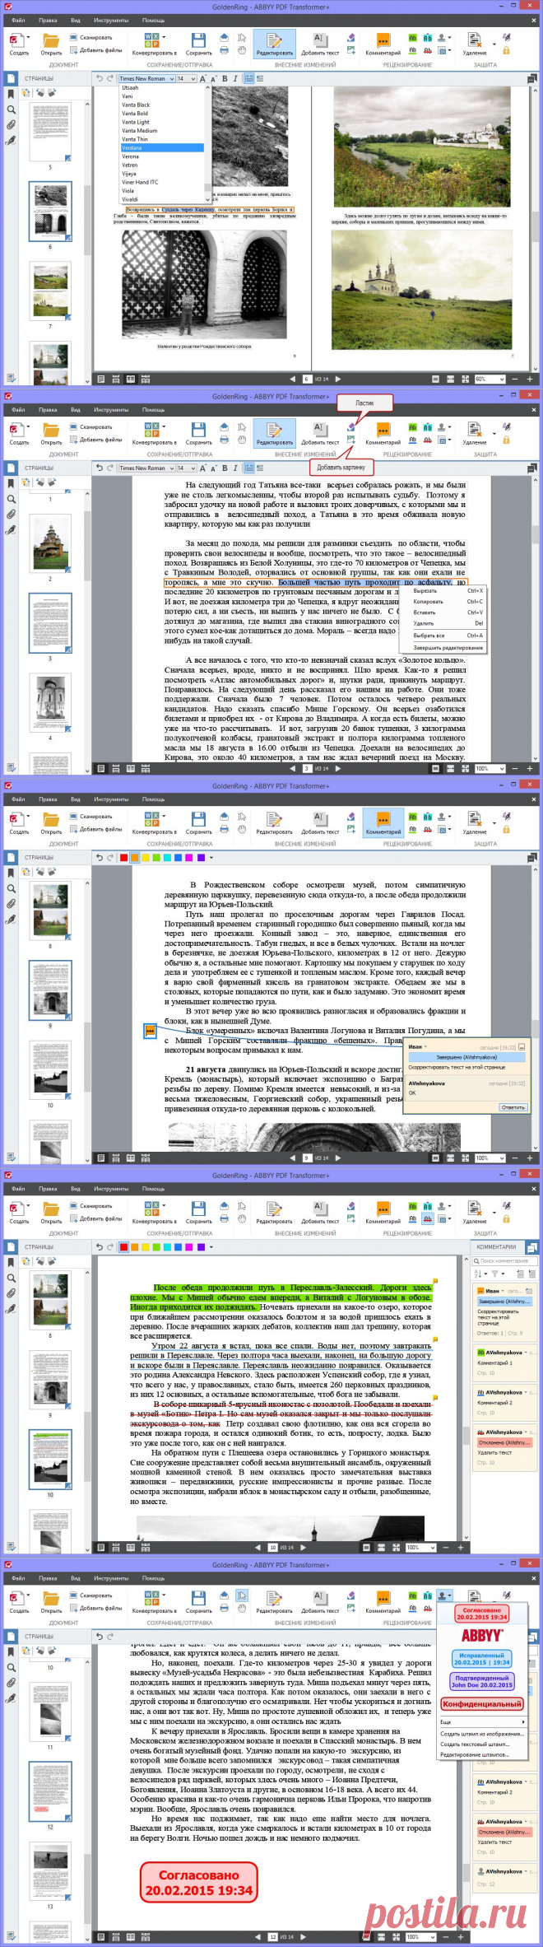The width and height of the screenshot is (543, 1947).
Task: Open 100% zoom dropdown in the context-menu window
Action: click(492, 768)
